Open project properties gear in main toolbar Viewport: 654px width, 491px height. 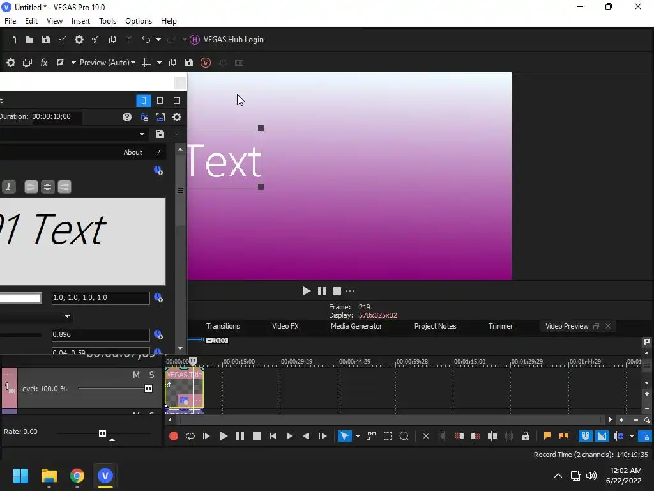point(79,40)
